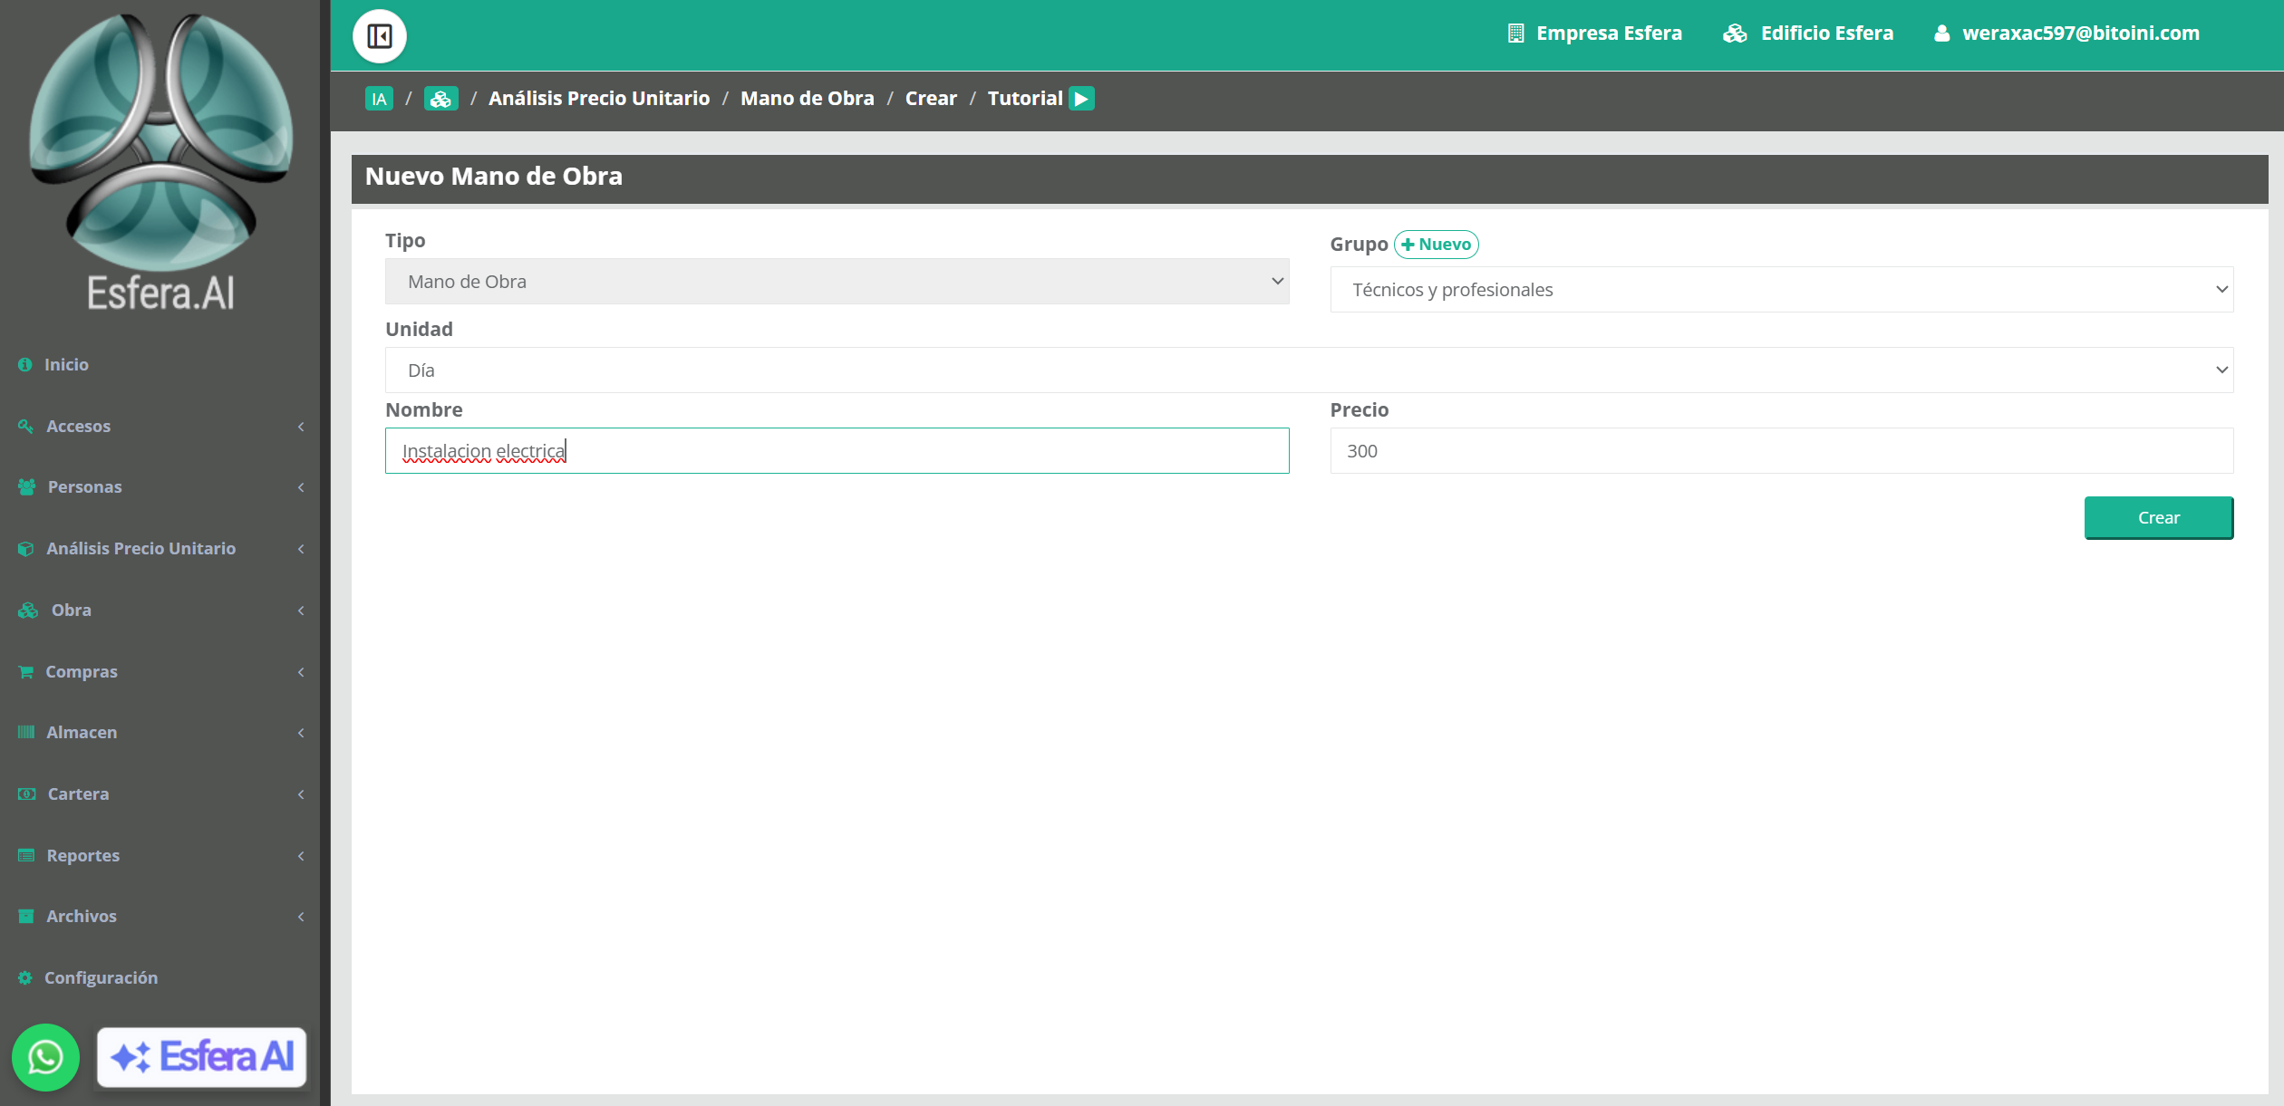This screenshot has width=2284, height=1106.
Task: Open the Grupo dropdown Técnicos y profesionales
Action: (1781, 289)
